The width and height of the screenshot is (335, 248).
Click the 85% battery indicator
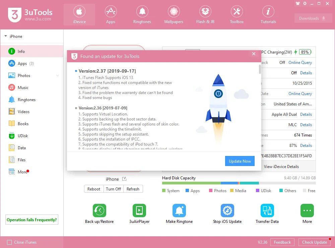(305, 52)
